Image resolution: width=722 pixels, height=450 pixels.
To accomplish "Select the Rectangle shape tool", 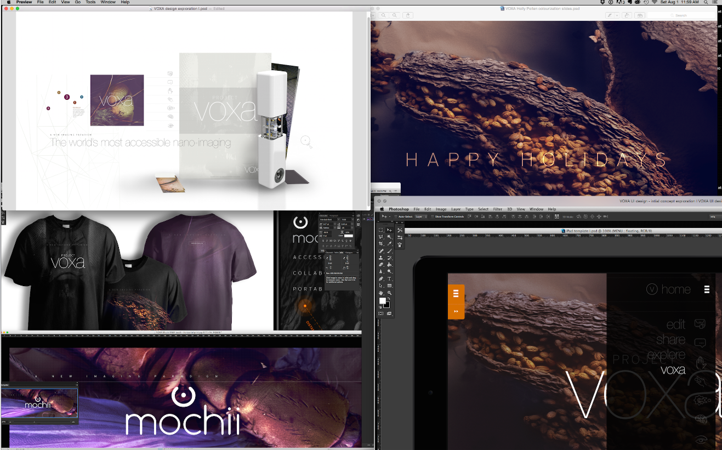I will 389,286.
